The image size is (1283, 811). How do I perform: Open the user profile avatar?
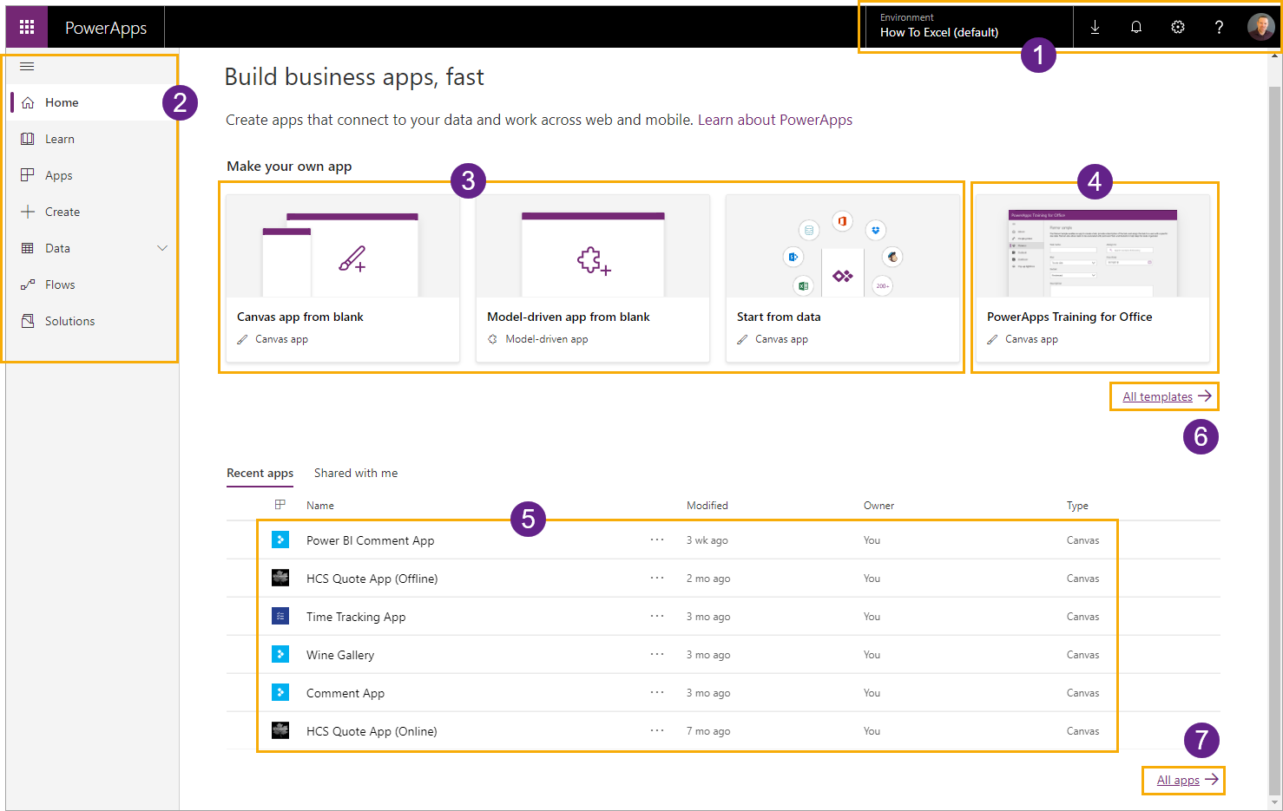1260,27
